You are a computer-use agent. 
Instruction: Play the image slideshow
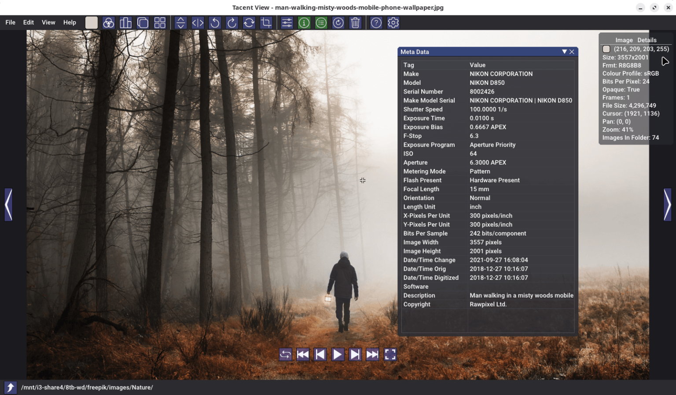click(338, 354)
